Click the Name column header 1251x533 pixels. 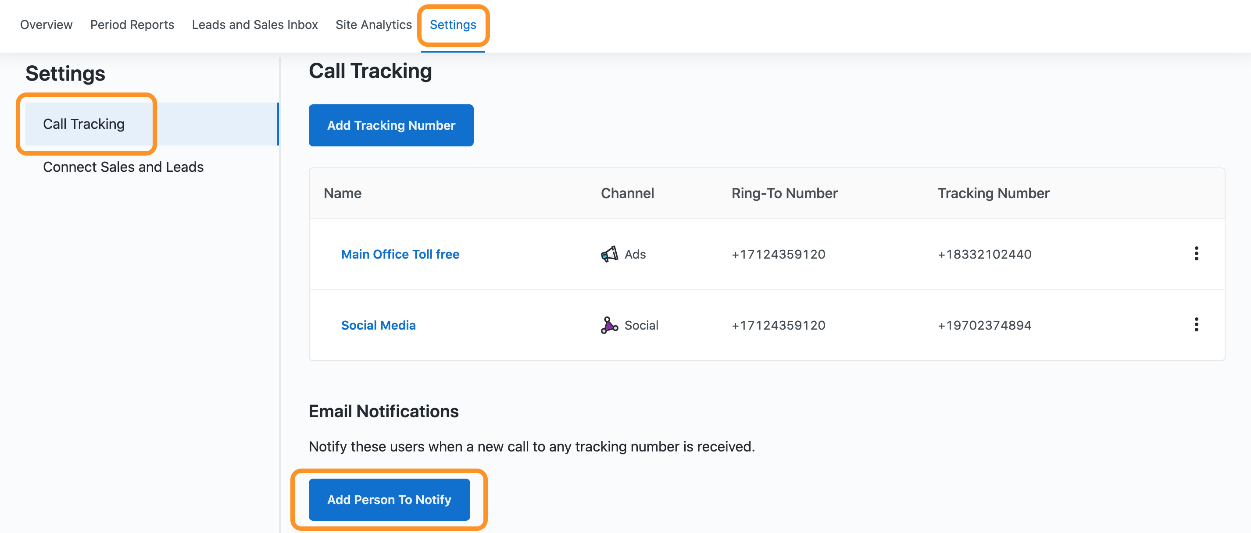343,193
